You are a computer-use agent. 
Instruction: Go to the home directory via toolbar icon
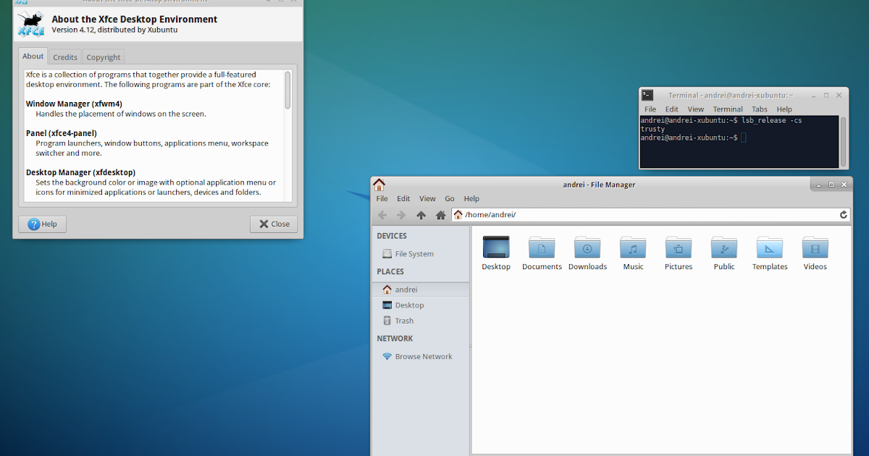pos(440,214)
